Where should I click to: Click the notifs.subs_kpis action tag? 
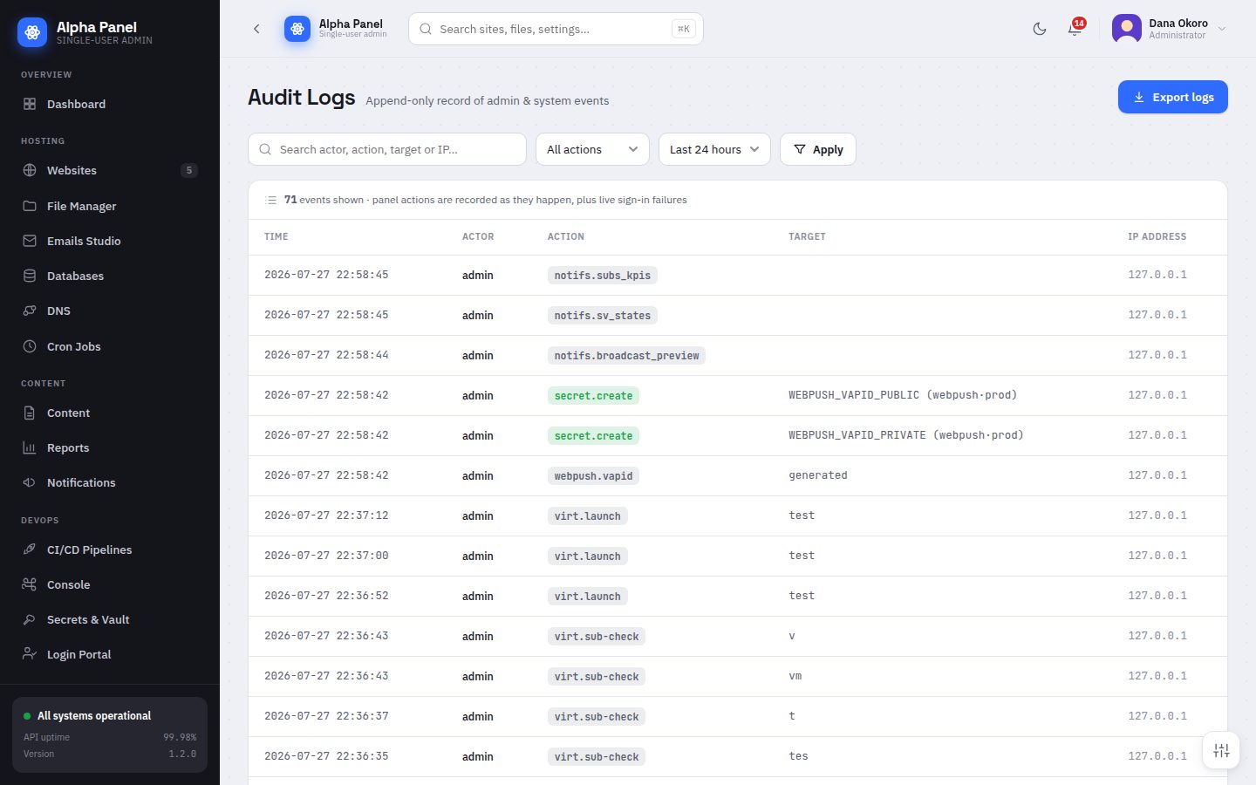(x=602, y=275)
